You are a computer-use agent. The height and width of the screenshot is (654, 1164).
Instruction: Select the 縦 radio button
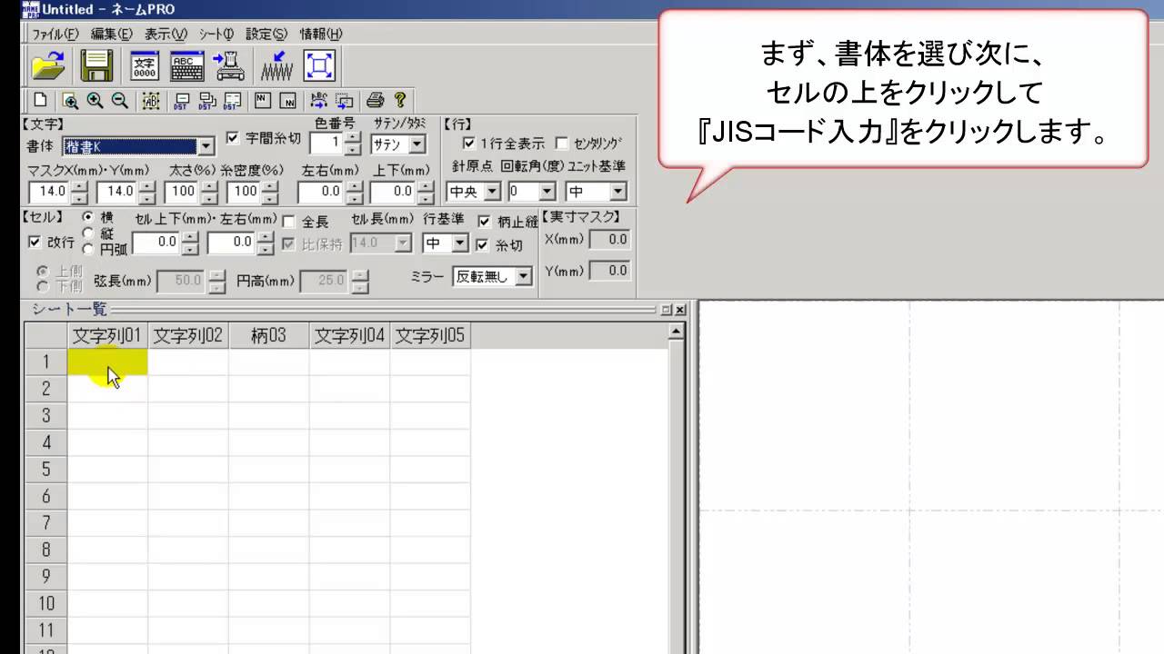coord(88,233)
